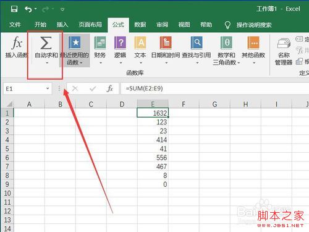The width and height of the screenshot is (309, 232).
Task: Switch to the 帮助 ribbon tab
Action: 206,25
